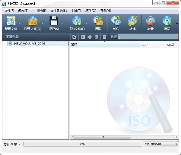Expand the dropdown arrow beside 打开文件(O)
Screen dimensions: 181x155
tap(42, 24)
